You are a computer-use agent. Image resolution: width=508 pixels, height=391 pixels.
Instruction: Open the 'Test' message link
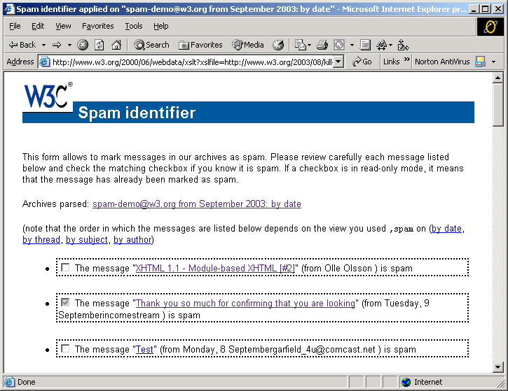click(x=144, y=349)
